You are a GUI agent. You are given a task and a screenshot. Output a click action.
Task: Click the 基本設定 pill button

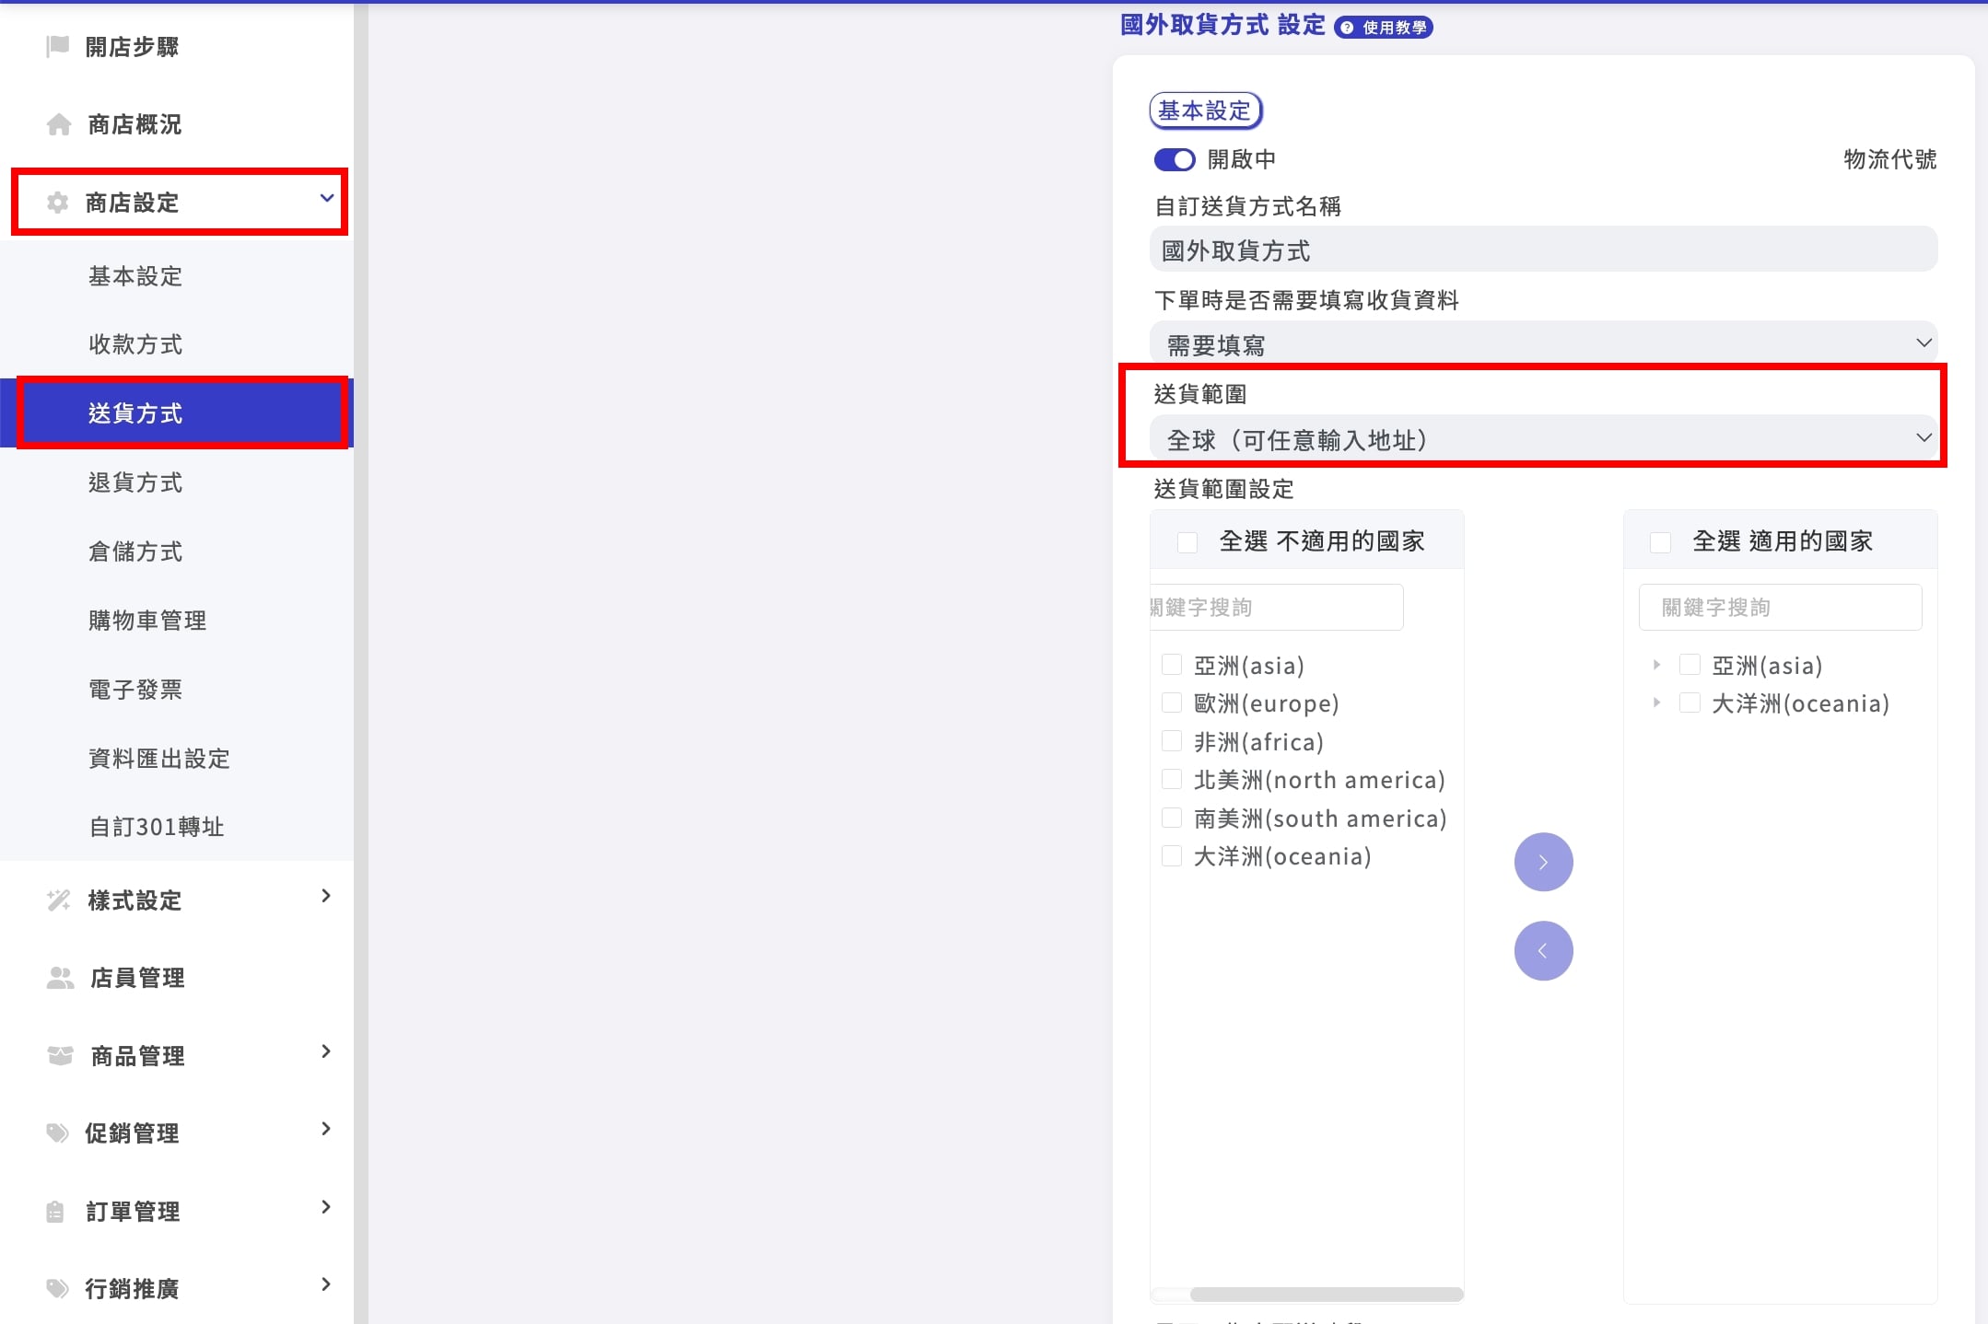(1205, 110)
